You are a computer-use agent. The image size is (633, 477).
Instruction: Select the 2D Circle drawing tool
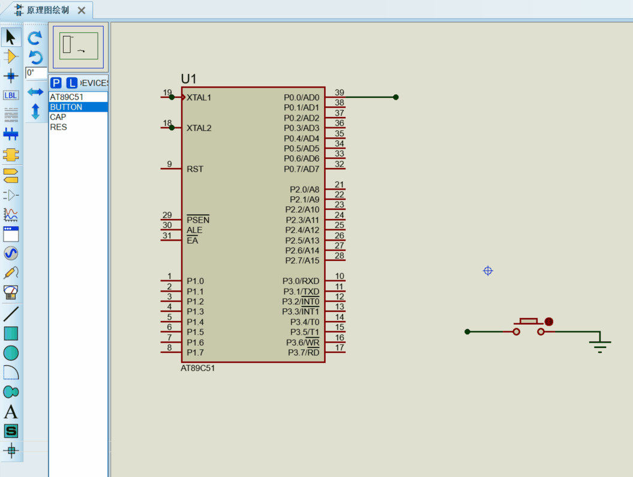pos(11,353)
